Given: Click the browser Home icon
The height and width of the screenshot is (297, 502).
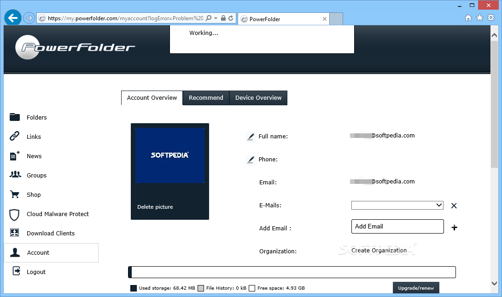Looking at the screenshot, I should click(x=468, y=18).
